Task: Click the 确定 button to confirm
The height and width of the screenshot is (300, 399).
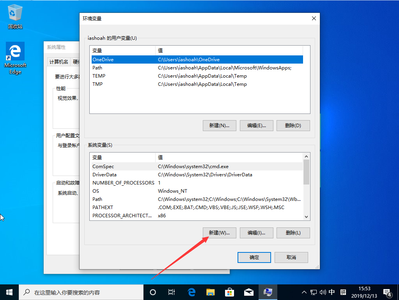Action: pos(254,257)
